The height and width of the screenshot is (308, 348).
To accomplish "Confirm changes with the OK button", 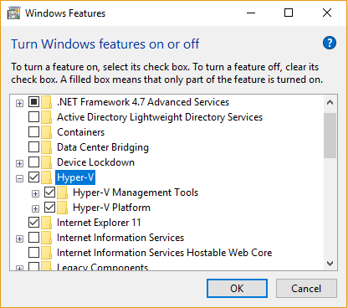I will click(x=237, y=289).
